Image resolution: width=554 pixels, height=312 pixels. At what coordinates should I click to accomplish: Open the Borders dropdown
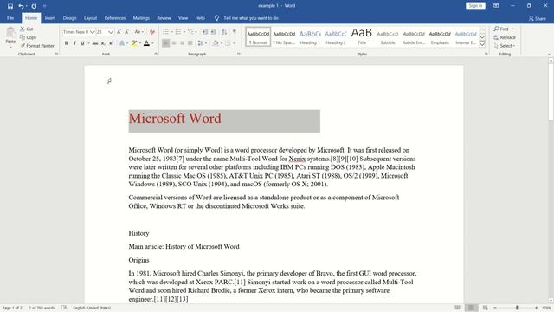coord(229,43)
